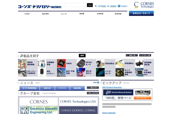Open the 事例集 menu item

(x=82, y=14)
